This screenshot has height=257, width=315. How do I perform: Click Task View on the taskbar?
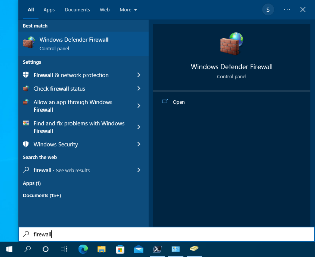click(x=64, y=249)
